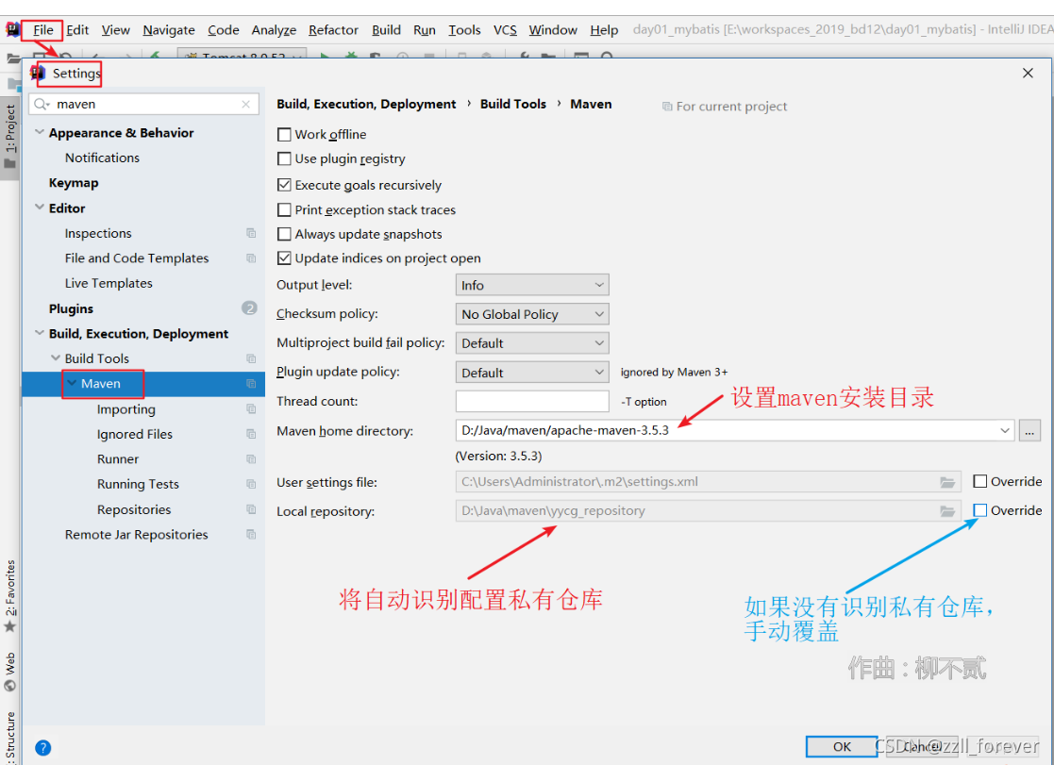Click the project-scope icon on the Maven row
1054x765 pixels.
pos(251,384)
